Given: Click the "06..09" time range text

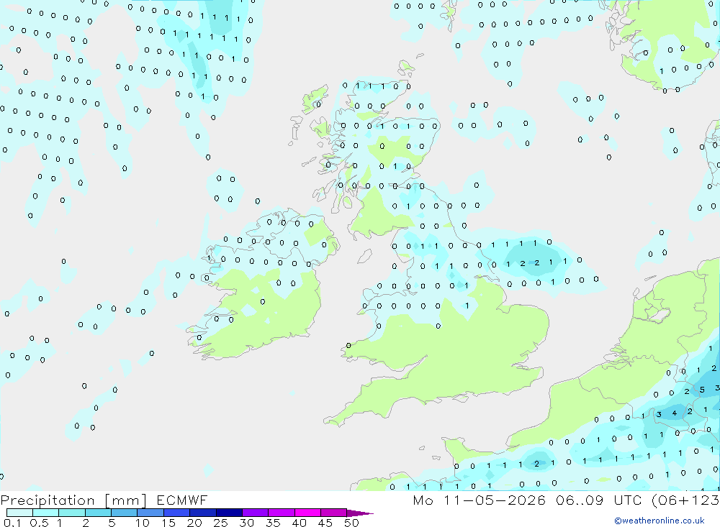Looking at the screenshot, I should click(580, 500).
